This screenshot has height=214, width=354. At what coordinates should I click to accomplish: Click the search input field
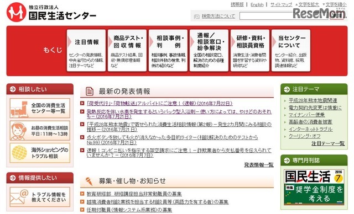click(x=283, y=16)
